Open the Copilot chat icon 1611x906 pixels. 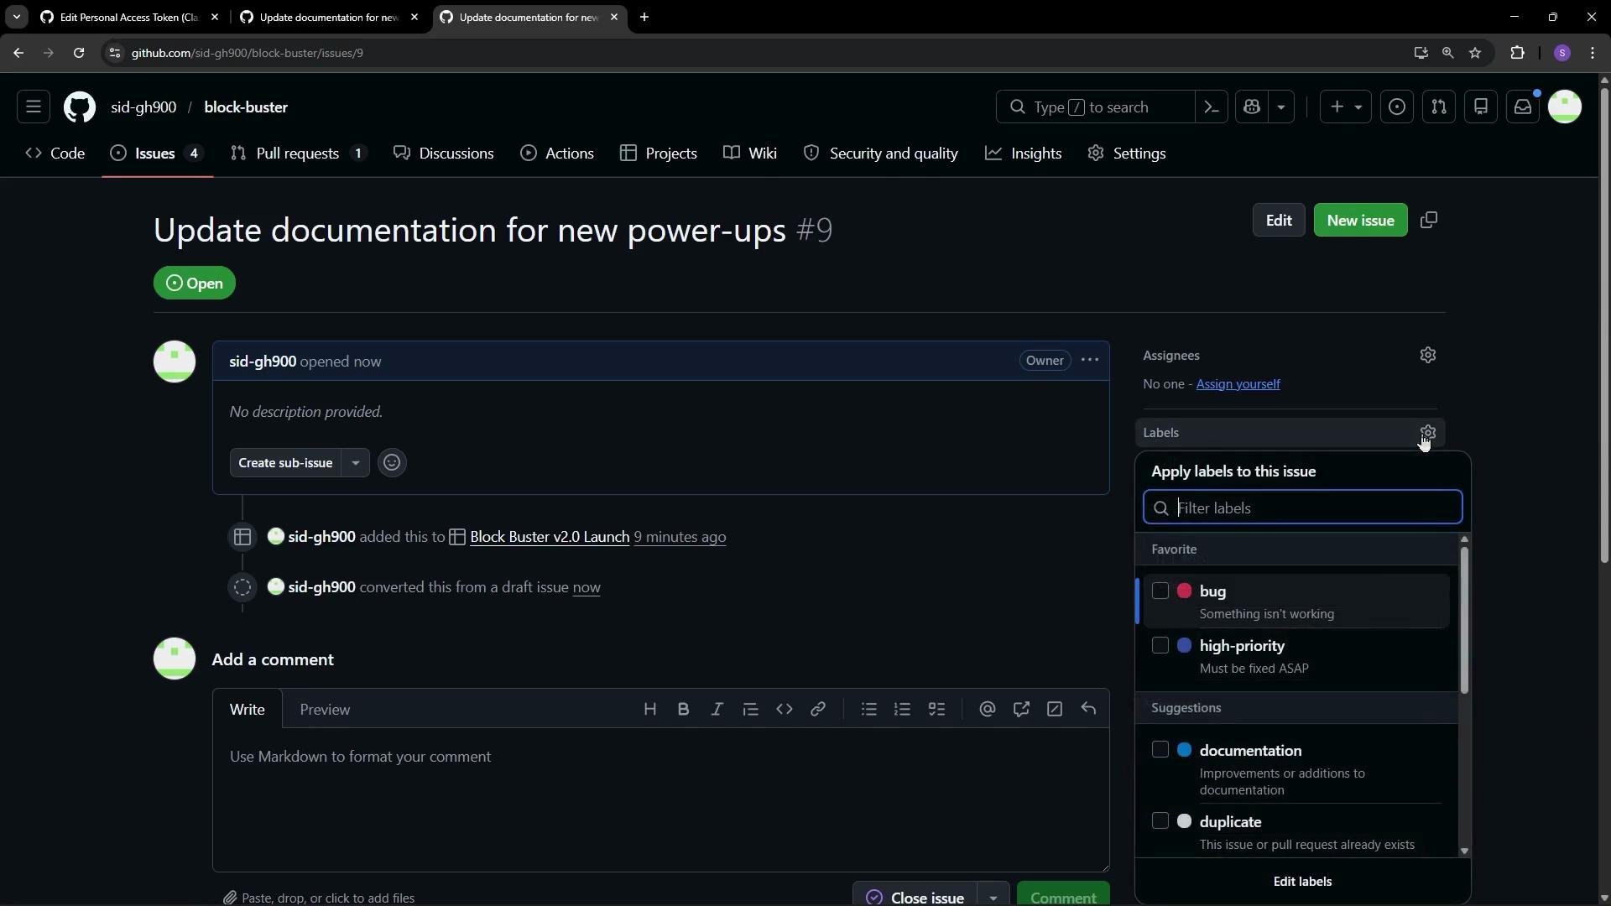click(1253, 107)
